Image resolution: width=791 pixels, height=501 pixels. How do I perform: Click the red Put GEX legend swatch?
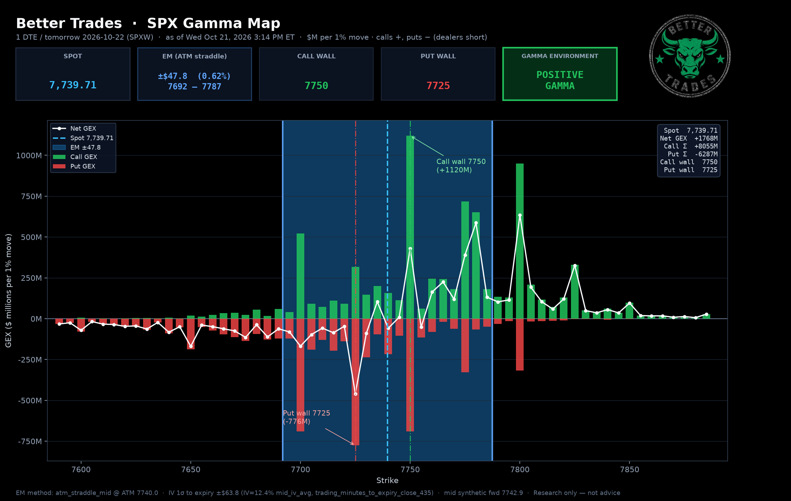[59, 166]
